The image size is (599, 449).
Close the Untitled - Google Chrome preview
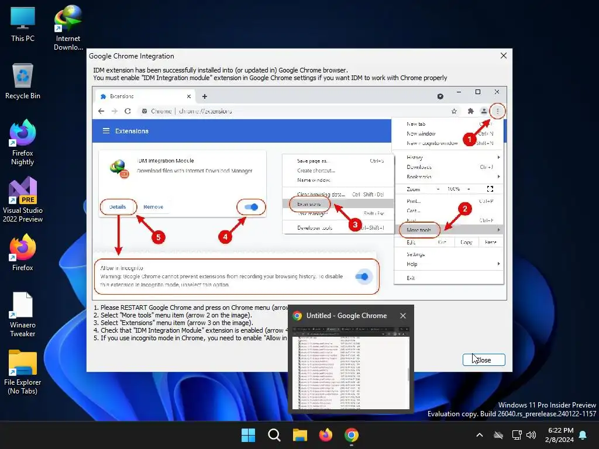click(x=402, y=316)
